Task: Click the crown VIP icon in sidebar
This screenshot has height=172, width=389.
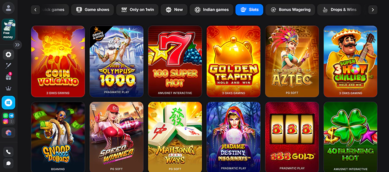Action: [x=8, y=89]
